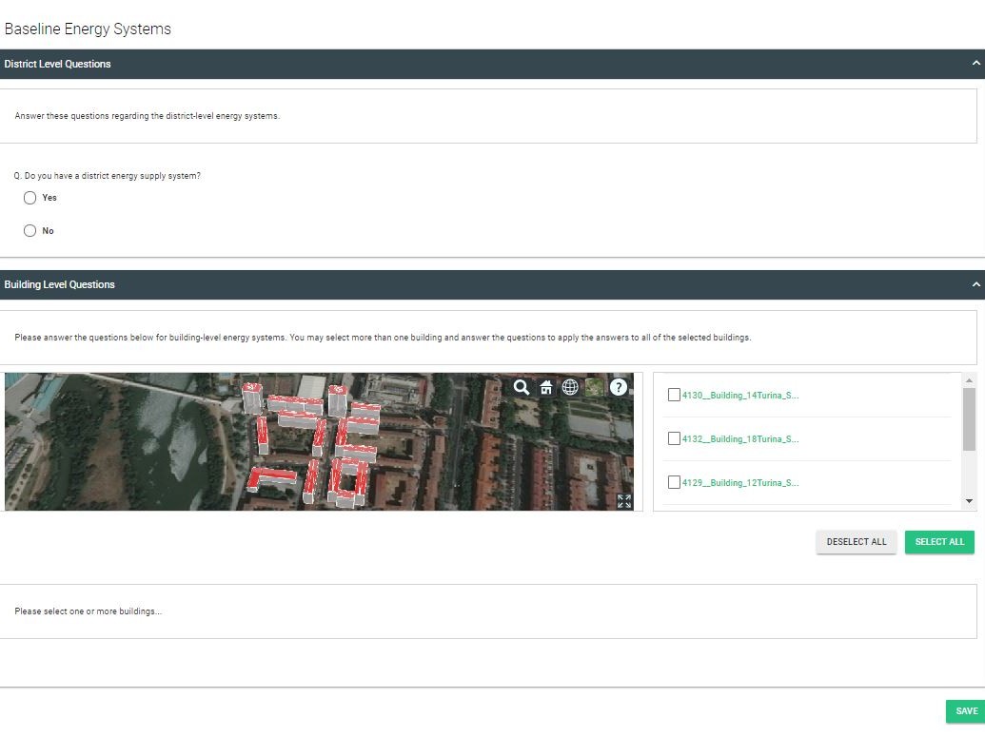Open the 4130__Building_14Turina link
Screen dimensions: 985x737
740,396
